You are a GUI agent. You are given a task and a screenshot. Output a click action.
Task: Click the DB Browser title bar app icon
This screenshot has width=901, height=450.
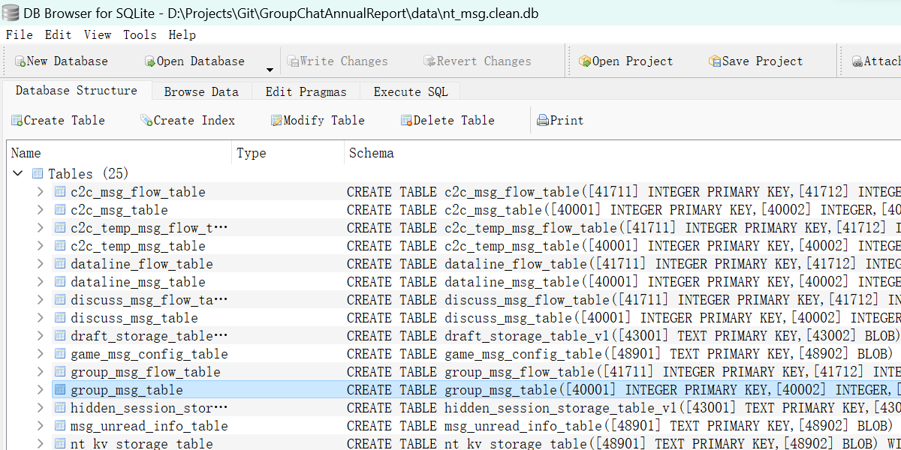[11, 13]
